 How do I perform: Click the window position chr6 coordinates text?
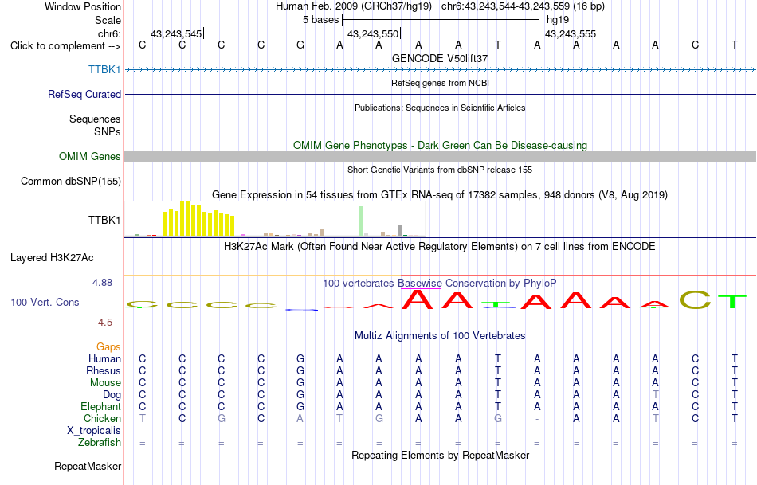point(523,6)
